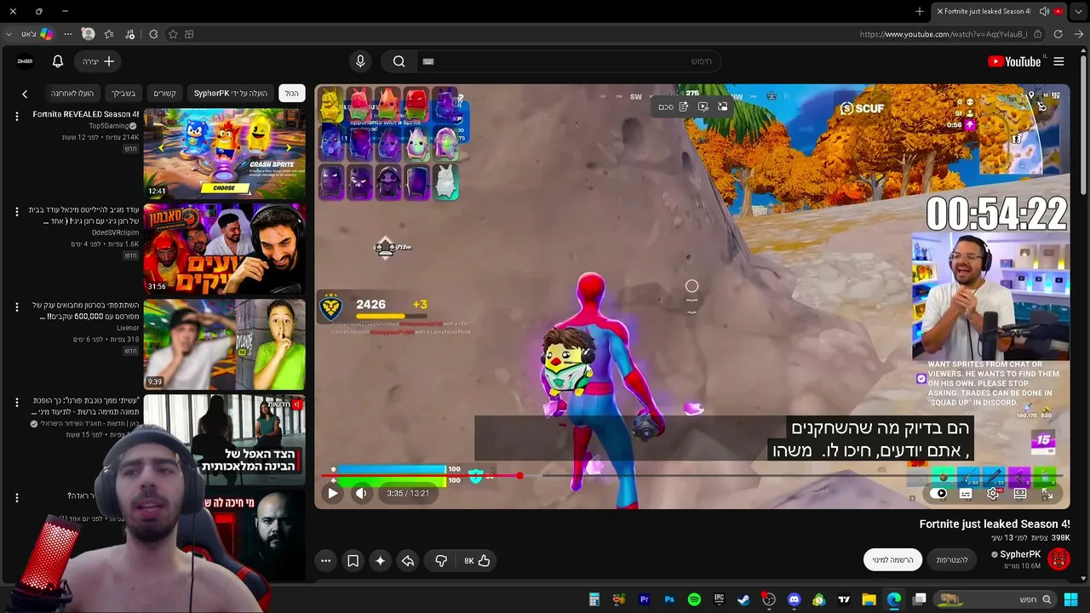1090x613 pixels.
Task: Click the youtube.com address bar
Action: coord(944,34)
